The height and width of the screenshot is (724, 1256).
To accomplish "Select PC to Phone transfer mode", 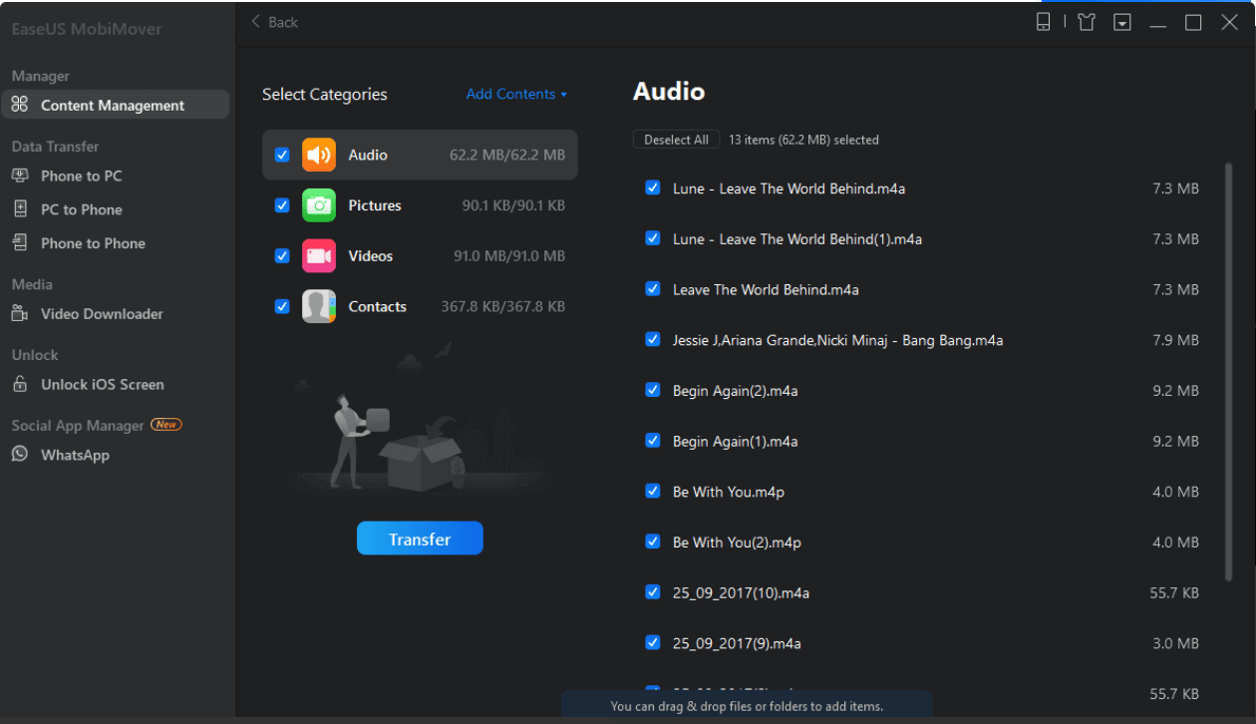I will tap(81, 209).
